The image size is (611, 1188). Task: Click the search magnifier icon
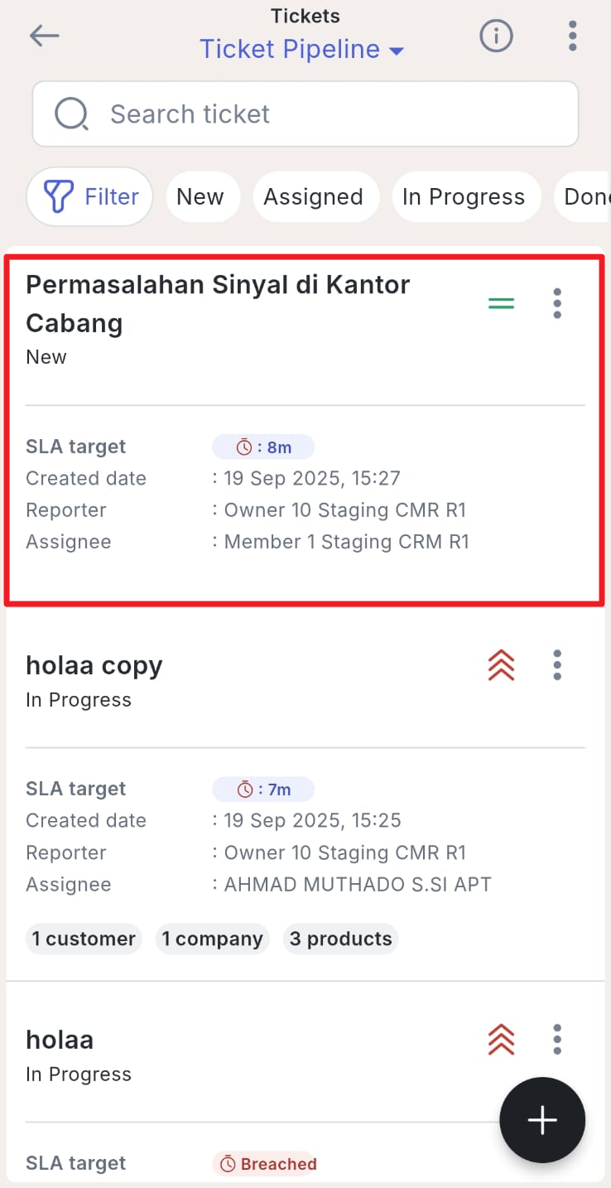click(72, 114)
